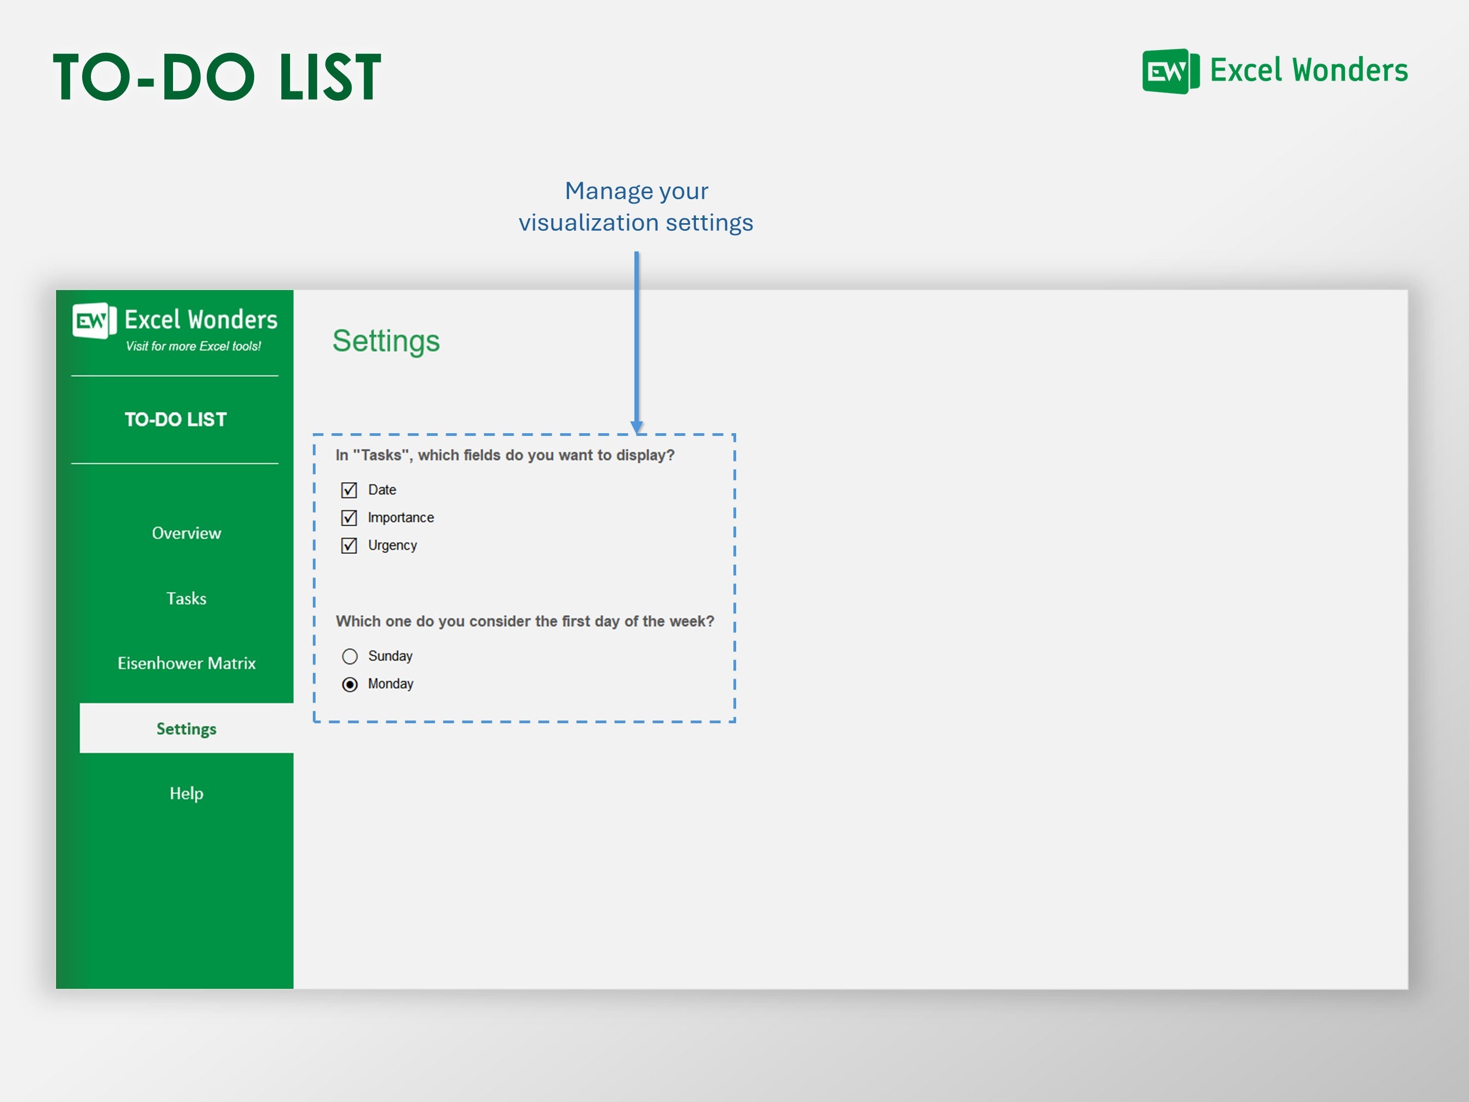Click the green EW app icon next to Settings heading sidebar
The height and width of the screenshot is (1102, 1469).
tap(94, 321)
